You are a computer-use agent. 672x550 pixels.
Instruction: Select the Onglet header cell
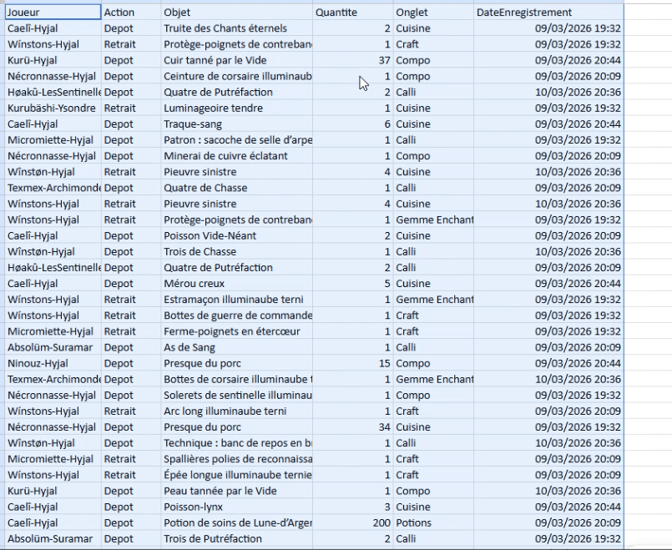[x=434, y=12]
